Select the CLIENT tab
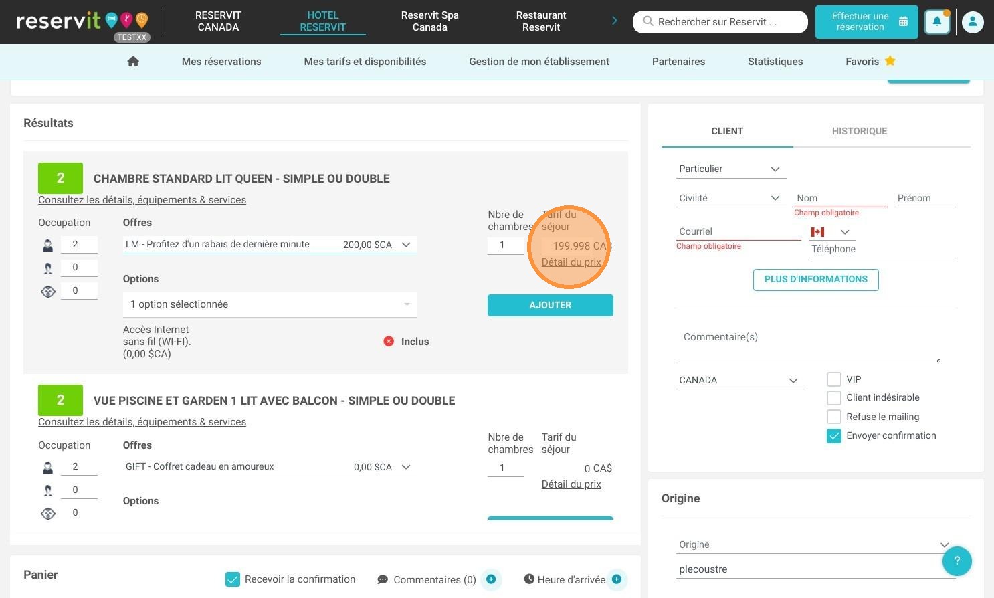Screen dimensions: 994x598 [x=727, y=131]
